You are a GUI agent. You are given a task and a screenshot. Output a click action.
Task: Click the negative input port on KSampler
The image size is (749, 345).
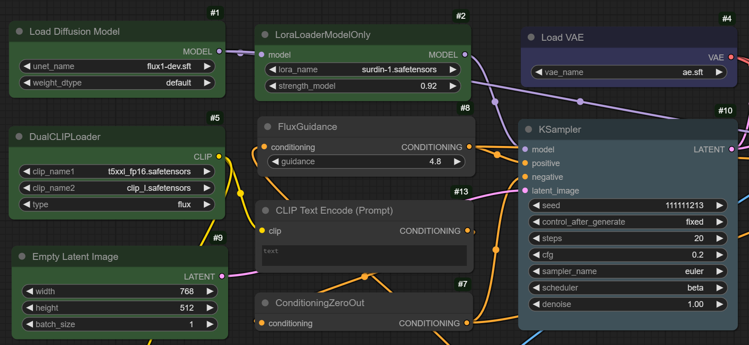click(x=525, y=177)
